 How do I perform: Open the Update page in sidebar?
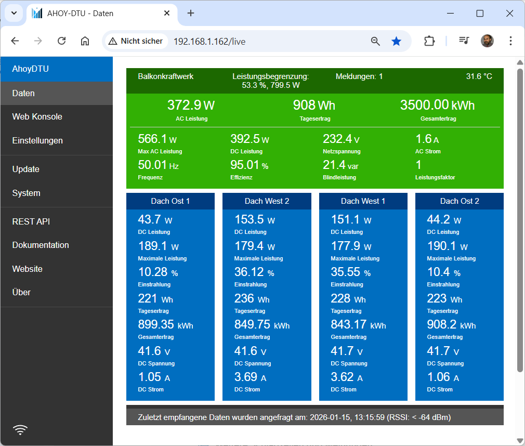click(x=26, y=169)
